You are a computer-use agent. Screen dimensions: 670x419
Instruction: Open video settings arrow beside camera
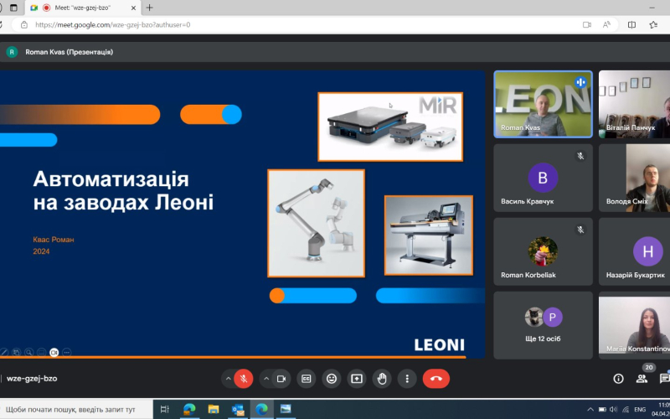click(266, 379)
